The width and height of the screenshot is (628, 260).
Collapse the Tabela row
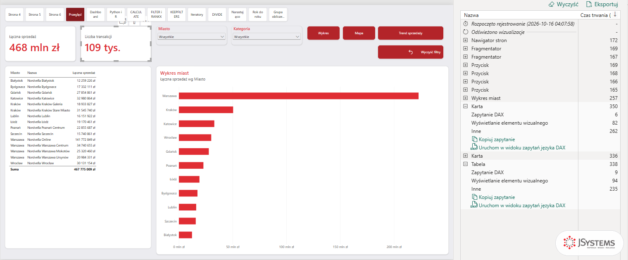coord(466,164)
